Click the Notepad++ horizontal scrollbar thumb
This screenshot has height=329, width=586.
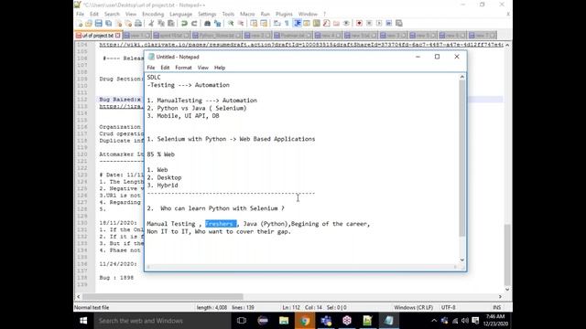point(163,296)
